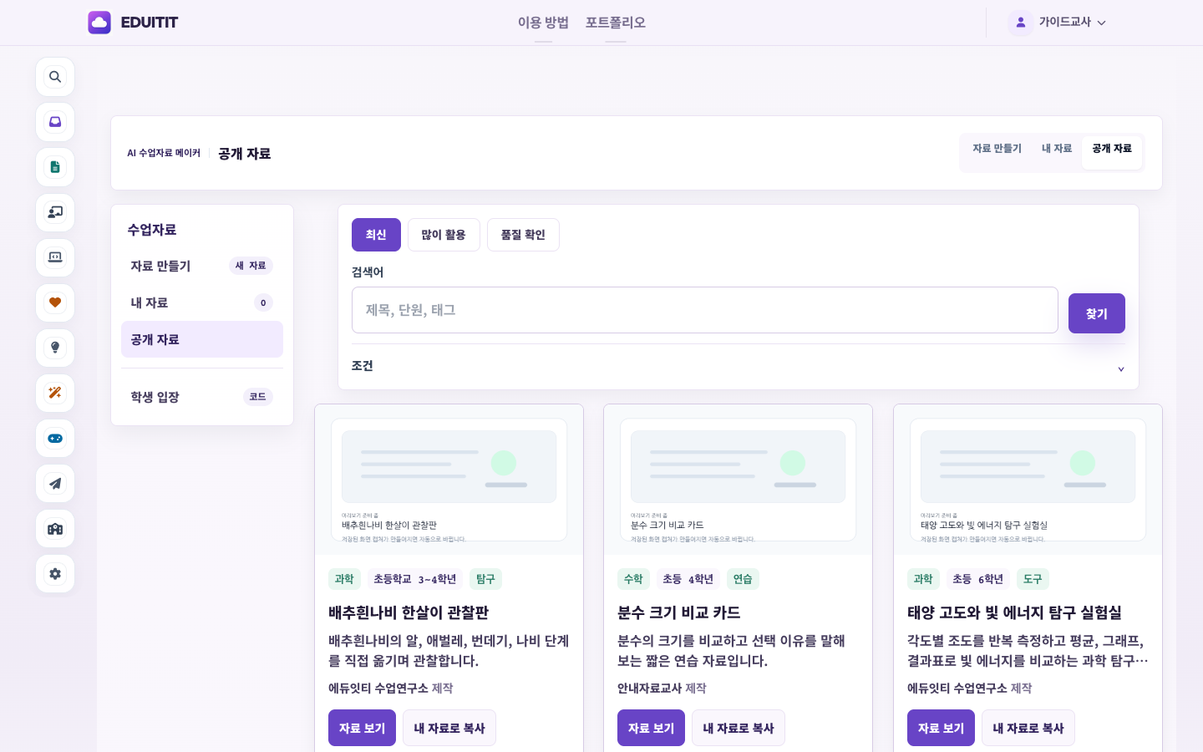Screen dimensions: 1203x752
Task: Open the settings gear sidebar icon
Action: coord(55,573)
